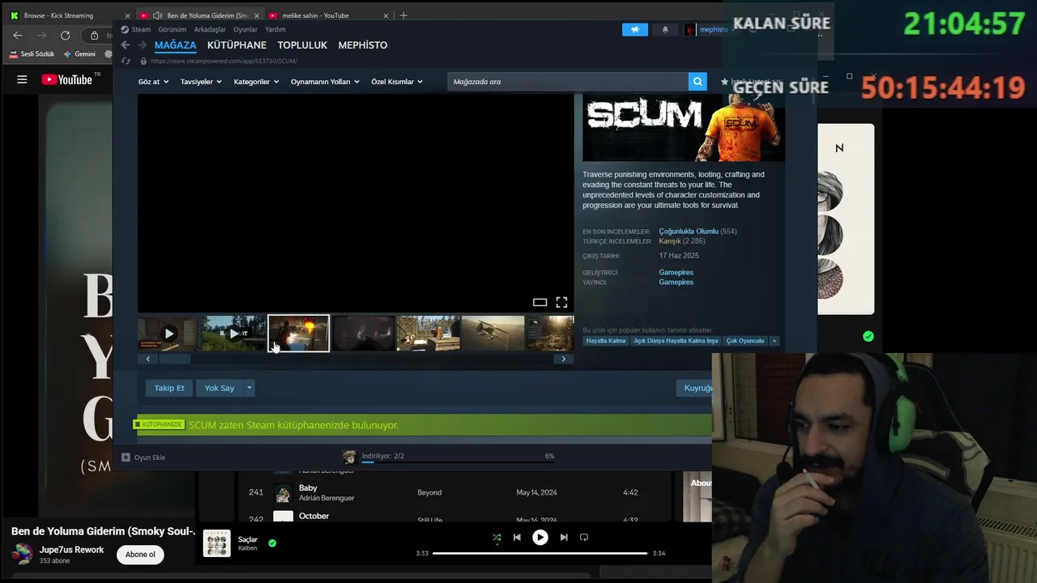Expand the Göz at dropdown
Screen dimensions: 1037x583
click(153, 82)
